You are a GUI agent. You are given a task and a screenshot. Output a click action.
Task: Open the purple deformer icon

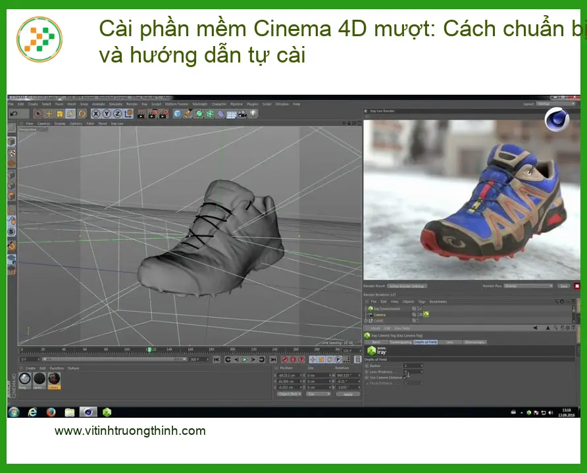221,114
